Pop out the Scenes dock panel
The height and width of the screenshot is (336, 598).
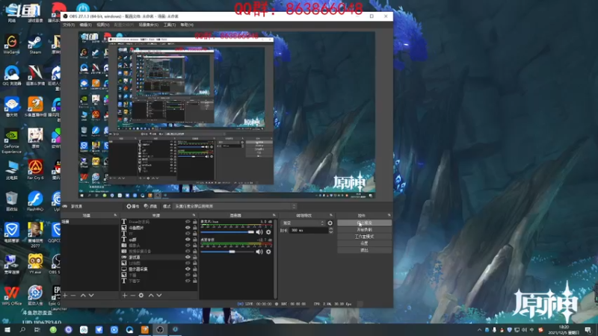(115, 215)
